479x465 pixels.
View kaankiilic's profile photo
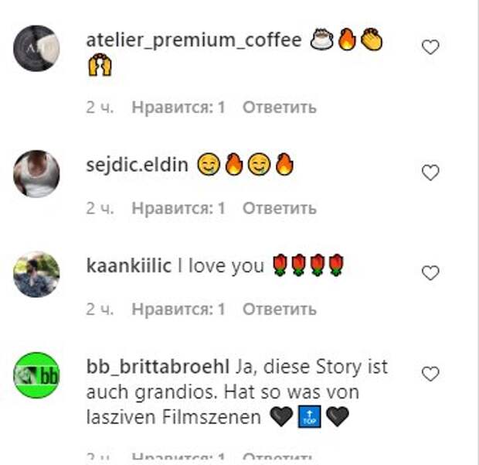(36, 274)
